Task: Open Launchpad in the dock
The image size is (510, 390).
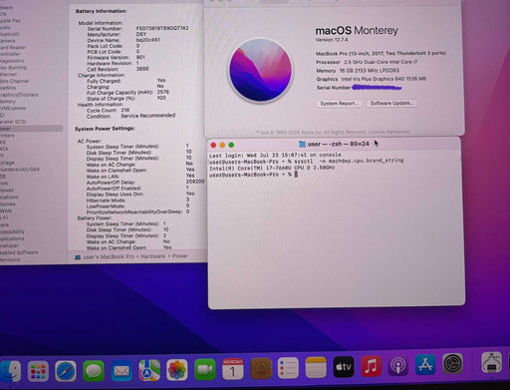Action: (38, 371)
